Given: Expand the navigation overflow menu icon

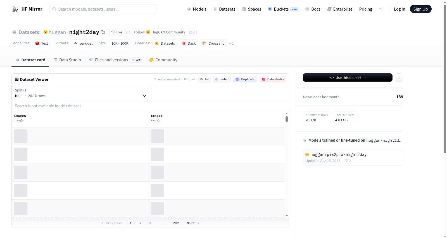Looking at the screenshot, I should (381, 9).
